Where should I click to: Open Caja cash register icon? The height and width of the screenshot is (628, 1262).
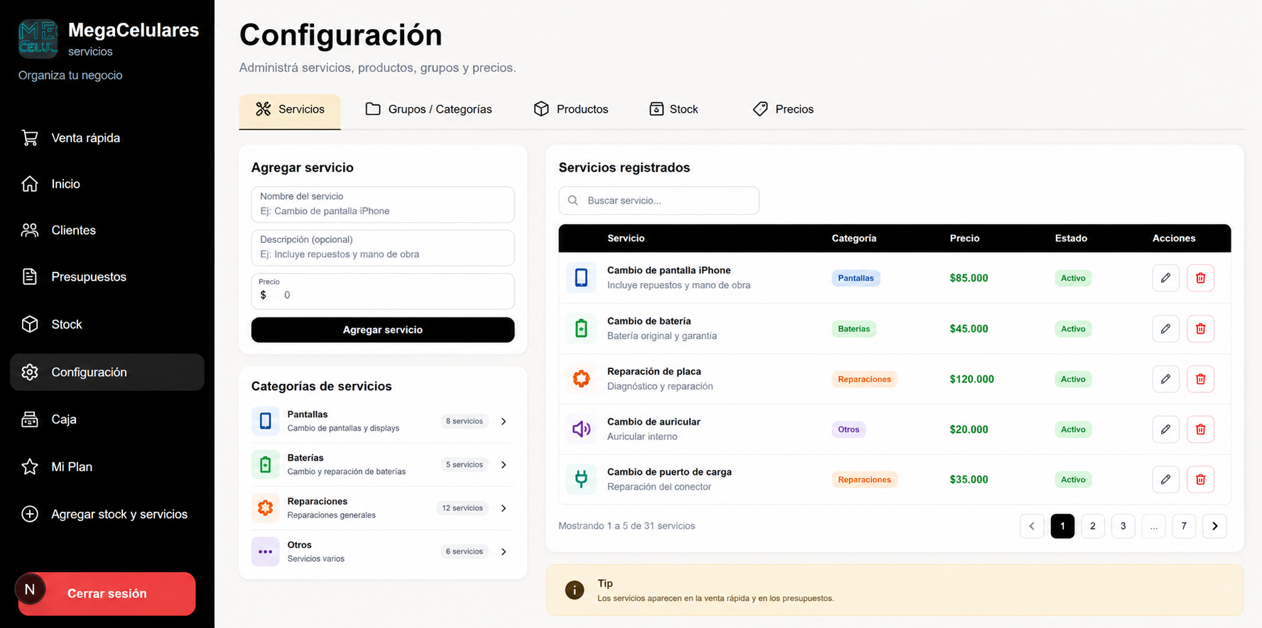[30, 419]
